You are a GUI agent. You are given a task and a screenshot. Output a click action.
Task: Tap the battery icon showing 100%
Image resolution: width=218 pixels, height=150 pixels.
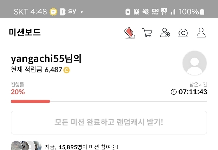point(202,12)
